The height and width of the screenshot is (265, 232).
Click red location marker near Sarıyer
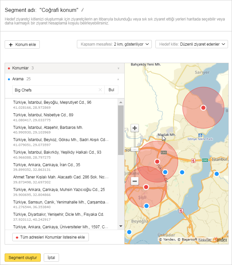[x=203, y=108]
